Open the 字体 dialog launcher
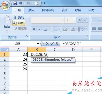This screenshot has width=102, height=94. coord(87,36)
